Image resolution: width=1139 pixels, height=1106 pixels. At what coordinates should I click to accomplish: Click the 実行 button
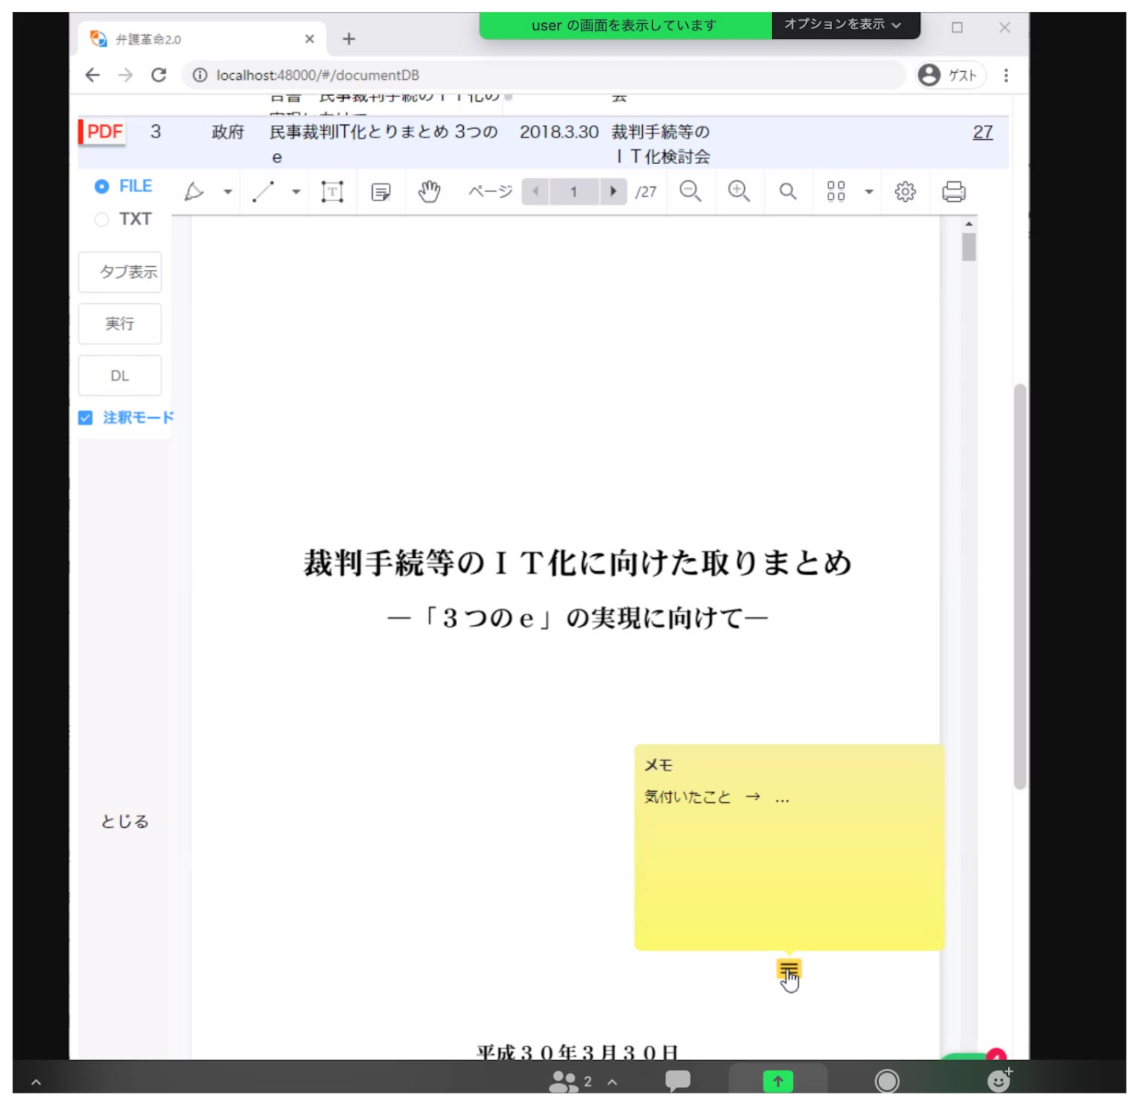(120, 324)
